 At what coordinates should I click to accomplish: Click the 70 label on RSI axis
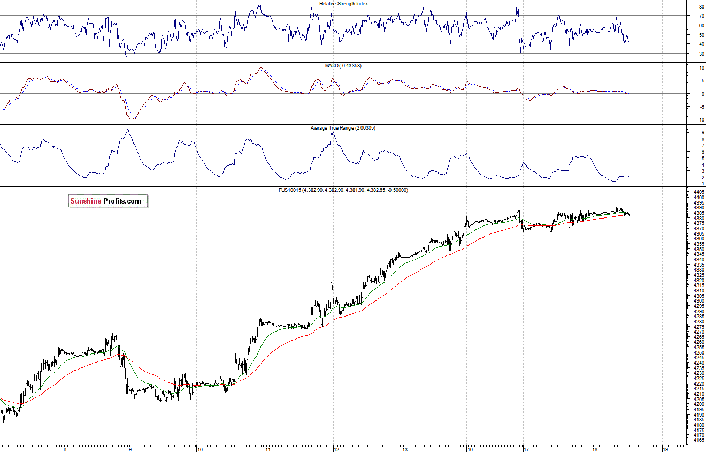(x=701, y=16)
